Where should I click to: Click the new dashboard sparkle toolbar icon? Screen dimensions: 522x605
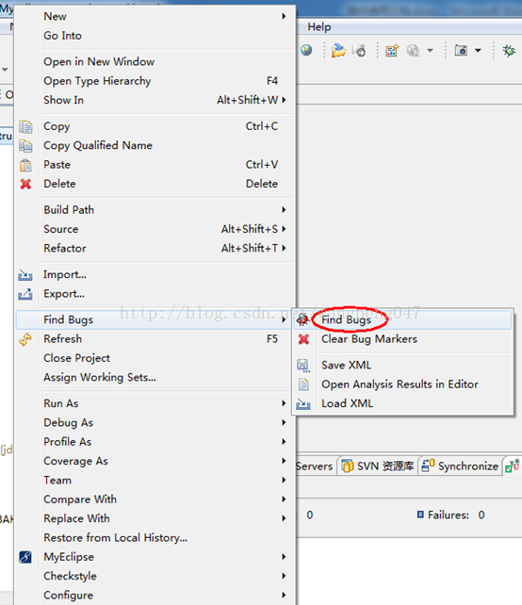tap(392, 51)
